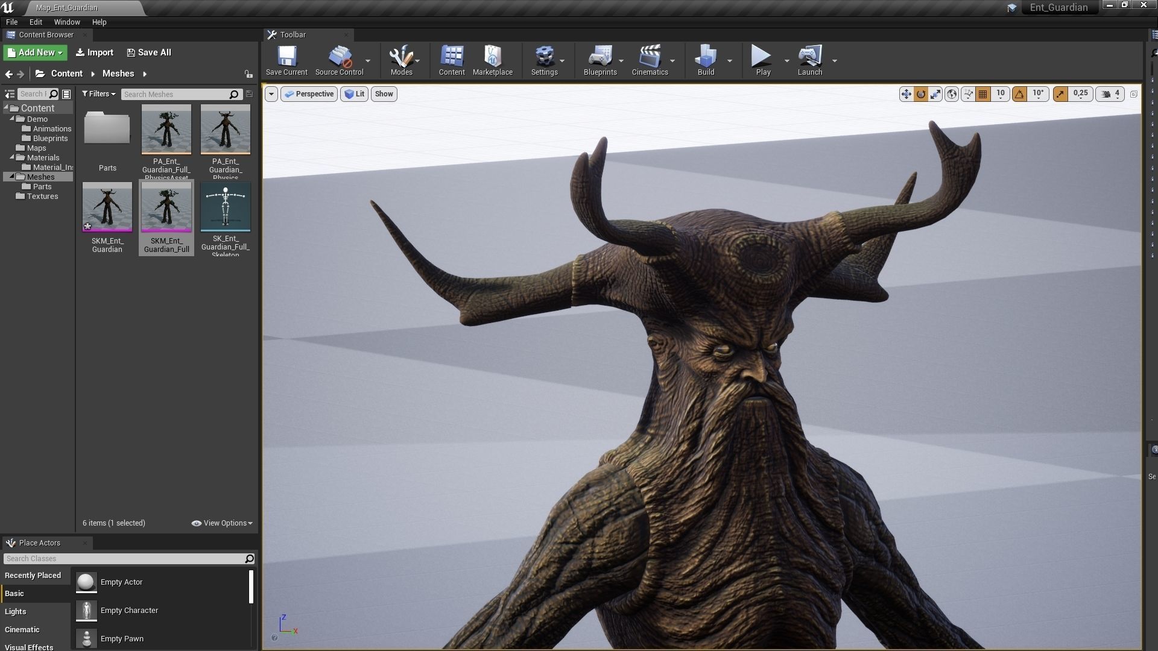Toggle scale snapping on or off
The height and width of the screenshot is (651, 1158).
click(x=1060, y=94)
